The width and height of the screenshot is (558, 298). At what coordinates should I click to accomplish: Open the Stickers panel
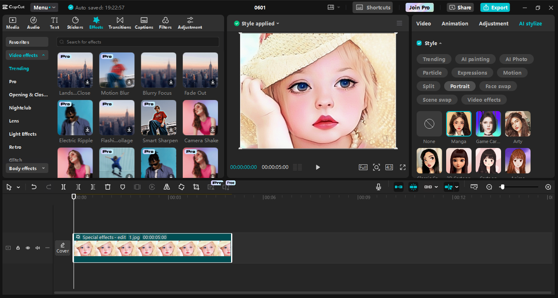(75, 23)
